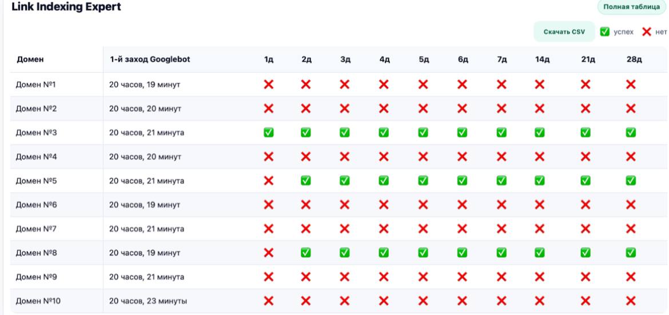Click green checkmark for Домен №5 at 2д
Screen dimensions: 669x315
tap(306, 181)
